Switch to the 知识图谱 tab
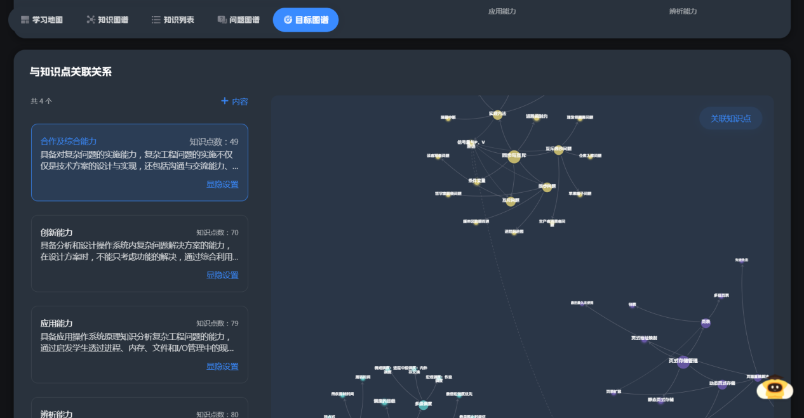The image size is (804, 418). click(x=107, y=20)
